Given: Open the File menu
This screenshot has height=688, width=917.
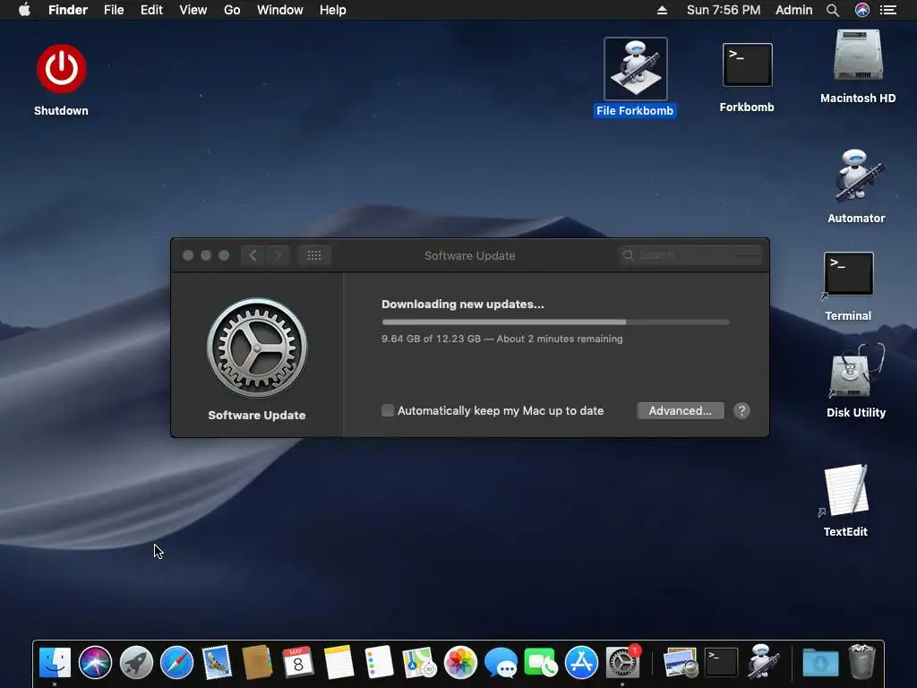Looking at the screenshot, I should point(114,10).
